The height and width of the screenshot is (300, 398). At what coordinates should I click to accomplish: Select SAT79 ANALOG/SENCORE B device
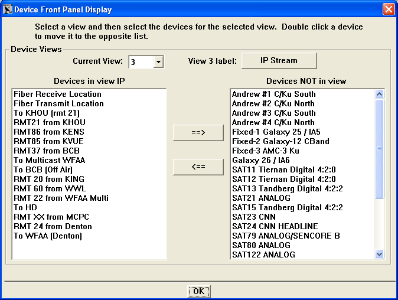coord(285,236)
